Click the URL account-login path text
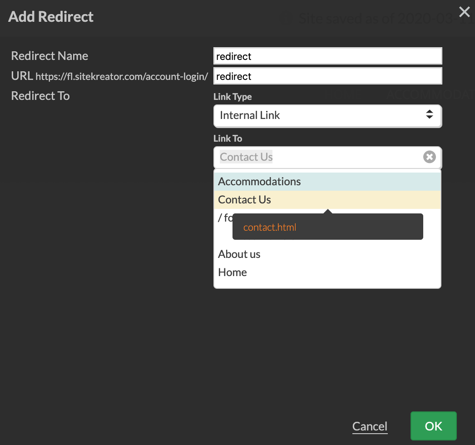475x445 pixels. (122, 76)
